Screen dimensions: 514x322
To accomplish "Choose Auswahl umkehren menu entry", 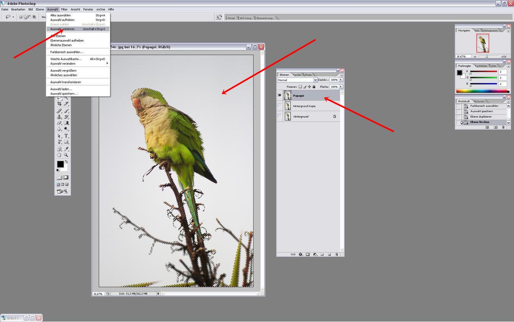I will [78, 29].
